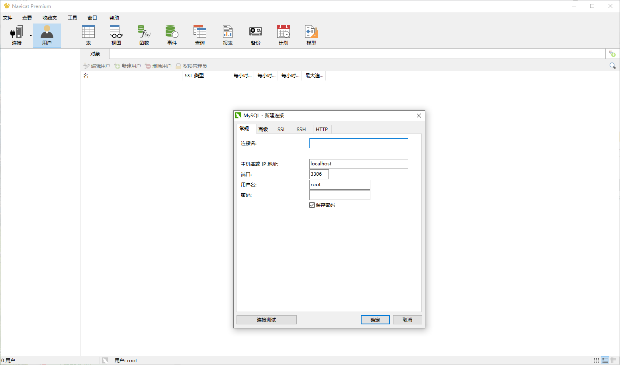The width and height of the screenshot is (620, 365).
Task: Click the Backup (备份) toolbar icon
Action: [255, 35]
